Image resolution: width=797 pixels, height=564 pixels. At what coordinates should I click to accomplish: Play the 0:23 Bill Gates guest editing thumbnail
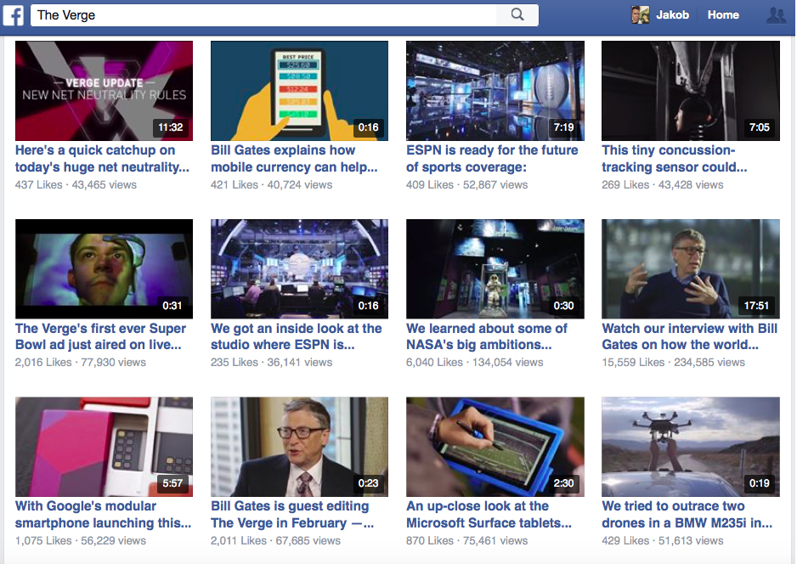click(x=299, y=447)
